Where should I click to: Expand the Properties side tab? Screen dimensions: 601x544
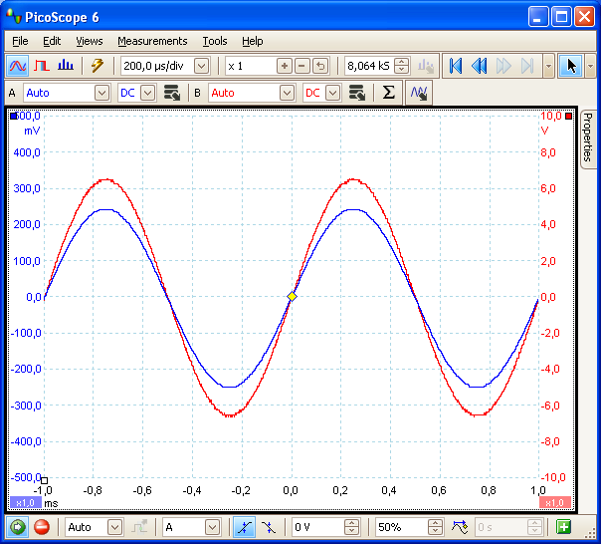588,138
